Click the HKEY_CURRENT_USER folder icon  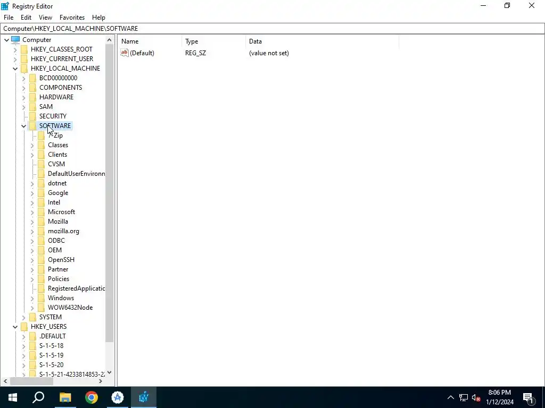point(24,58)
